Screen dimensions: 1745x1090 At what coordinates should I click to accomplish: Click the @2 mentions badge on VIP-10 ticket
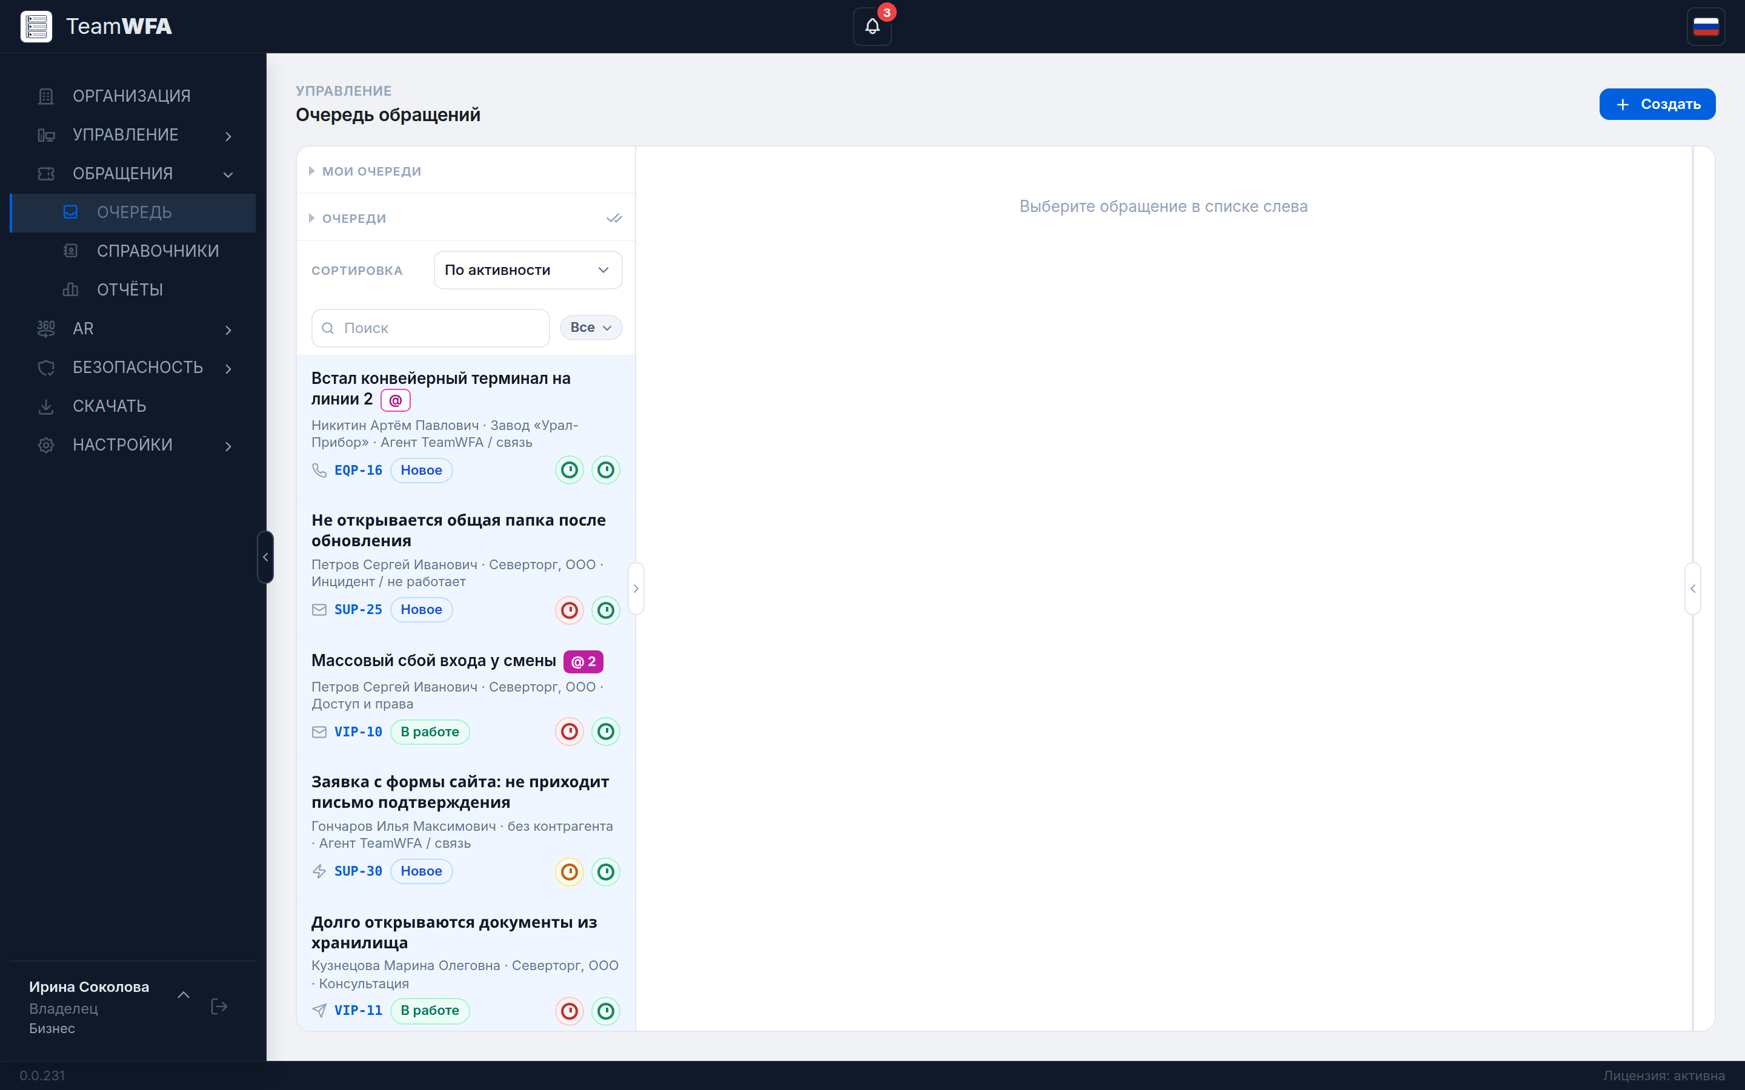coord(583,662)
